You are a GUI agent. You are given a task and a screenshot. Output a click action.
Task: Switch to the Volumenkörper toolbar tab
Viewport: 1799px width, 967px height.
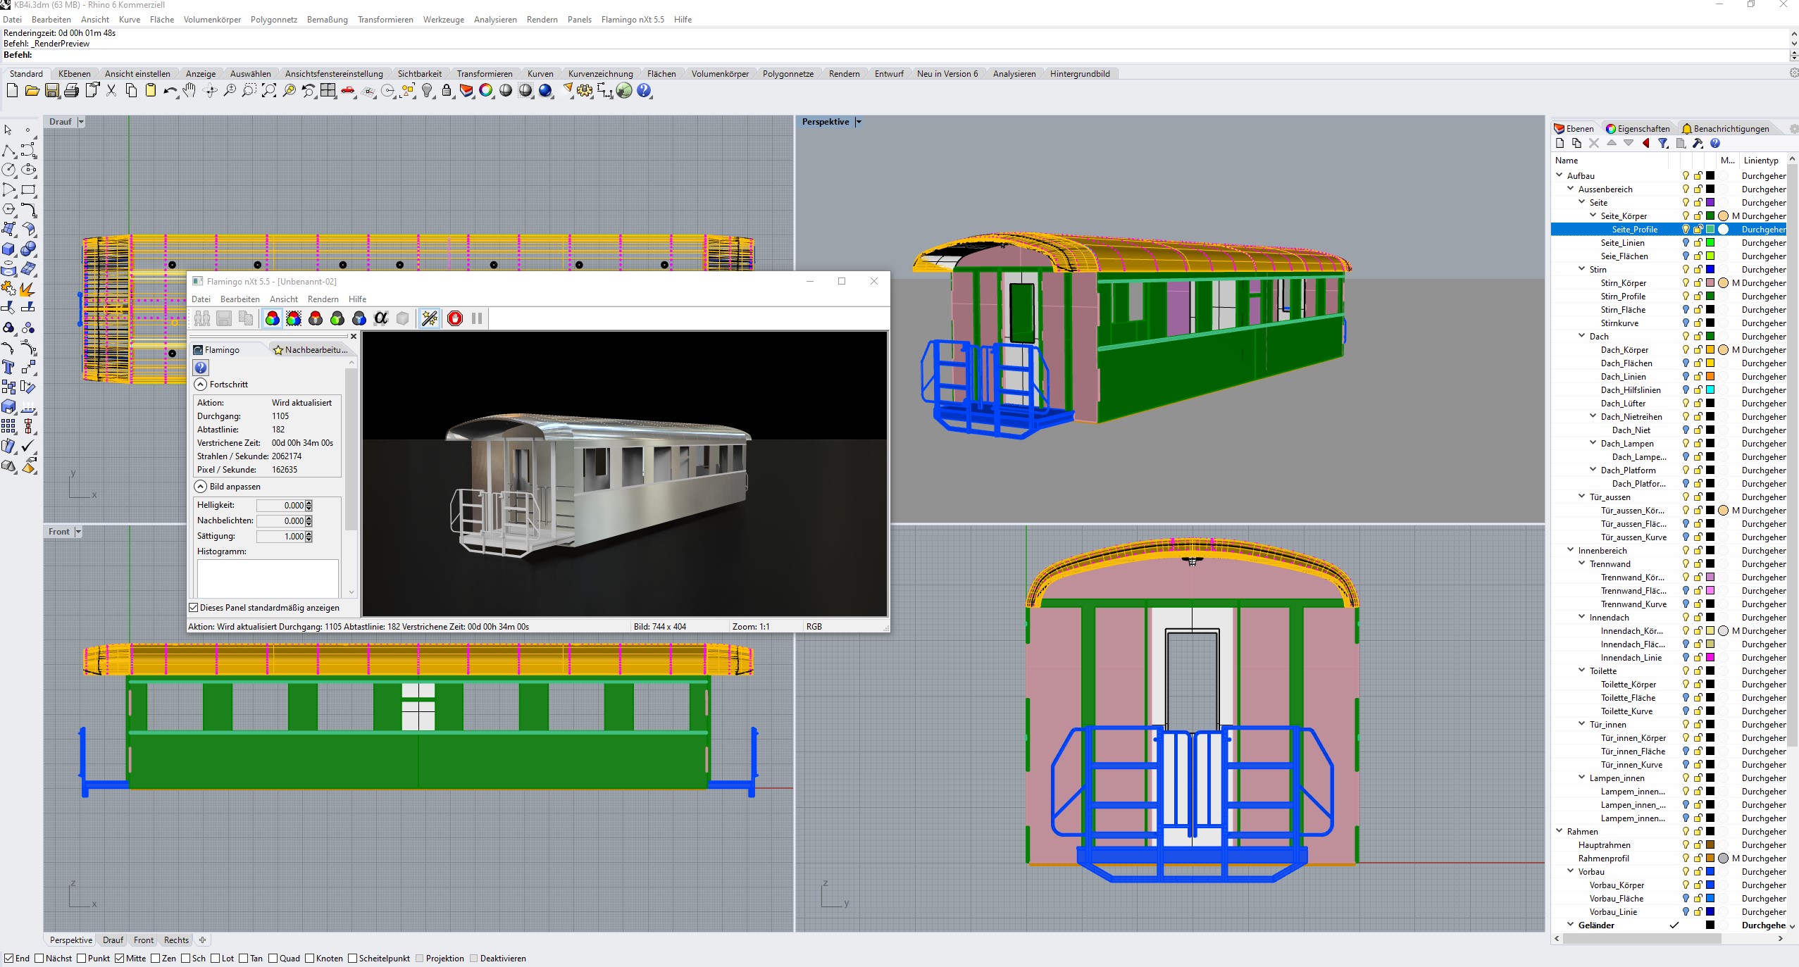pyautogui.click(x=720, y=74)
